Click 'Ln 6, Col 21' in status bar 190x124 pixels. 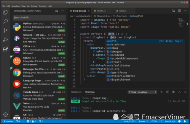130,121
